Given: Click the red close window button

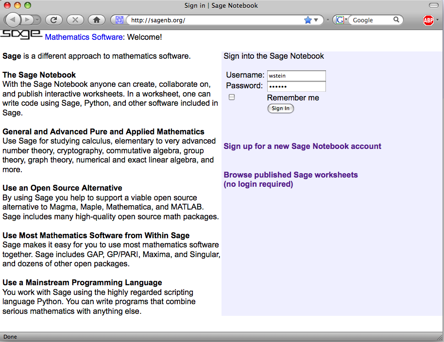Looking at the screenshot, I should click(x=7, y=5).
